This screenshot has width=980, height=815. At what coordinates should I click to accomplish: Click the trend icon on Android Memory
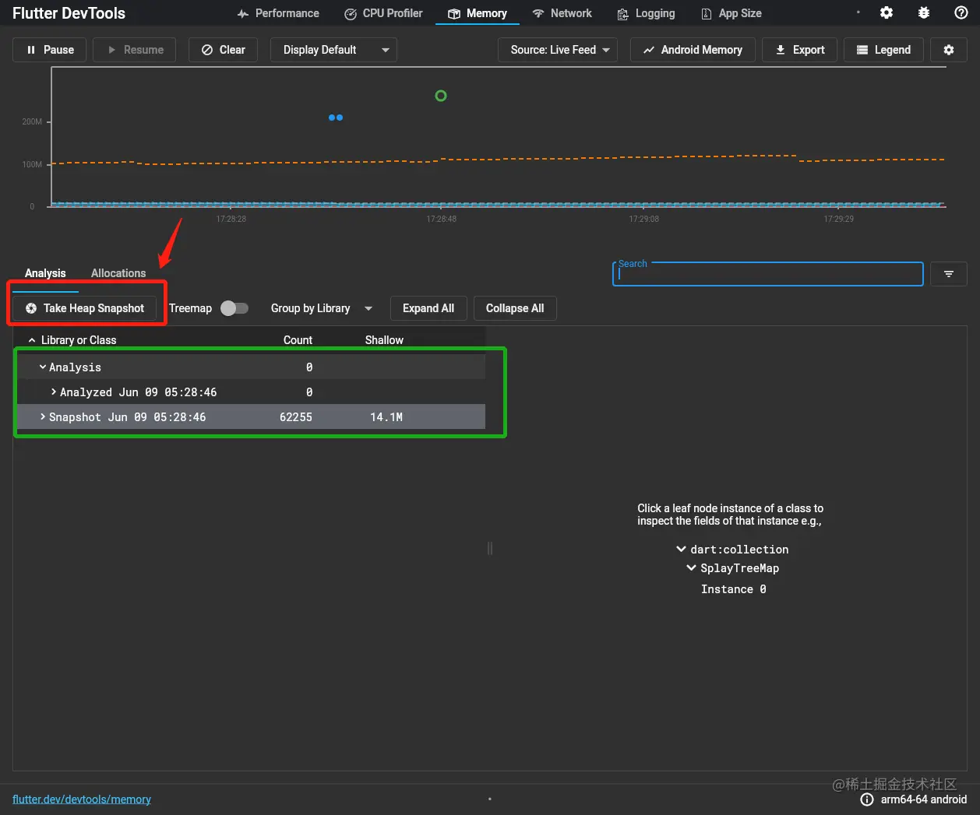[x=648, y=50]
